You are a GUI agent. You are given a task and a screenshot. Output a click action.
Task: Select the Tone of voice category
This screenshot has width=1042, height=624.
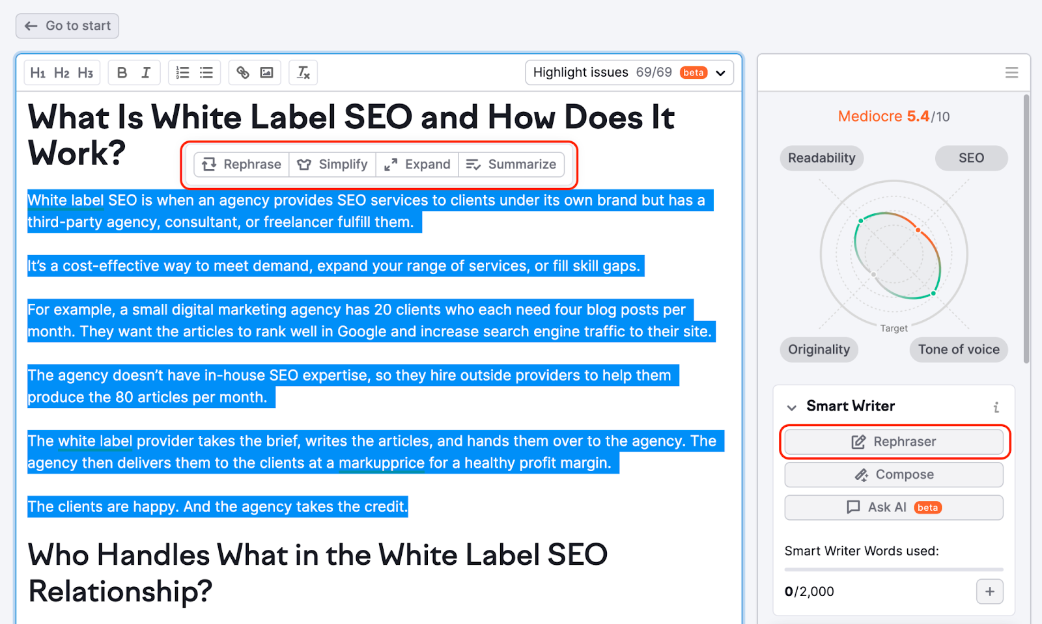pos(958,349)
